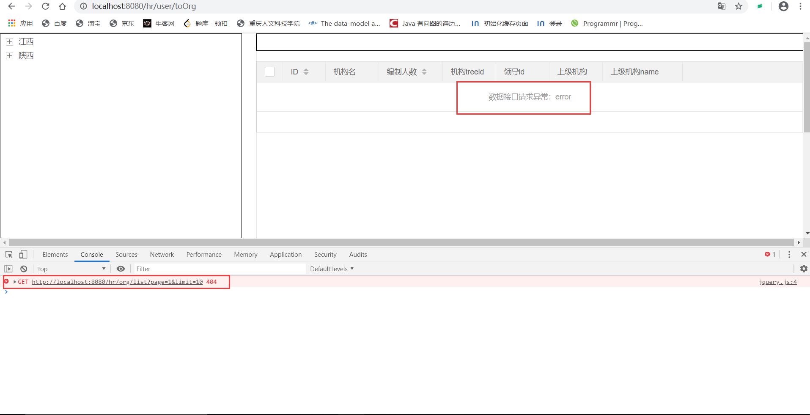Bookmark this page with the star icon
The height and width of the screenshot is (415, 810).
coord(739,6)
